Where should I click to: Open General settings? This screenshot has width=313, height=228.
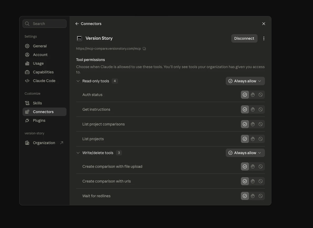44,46
